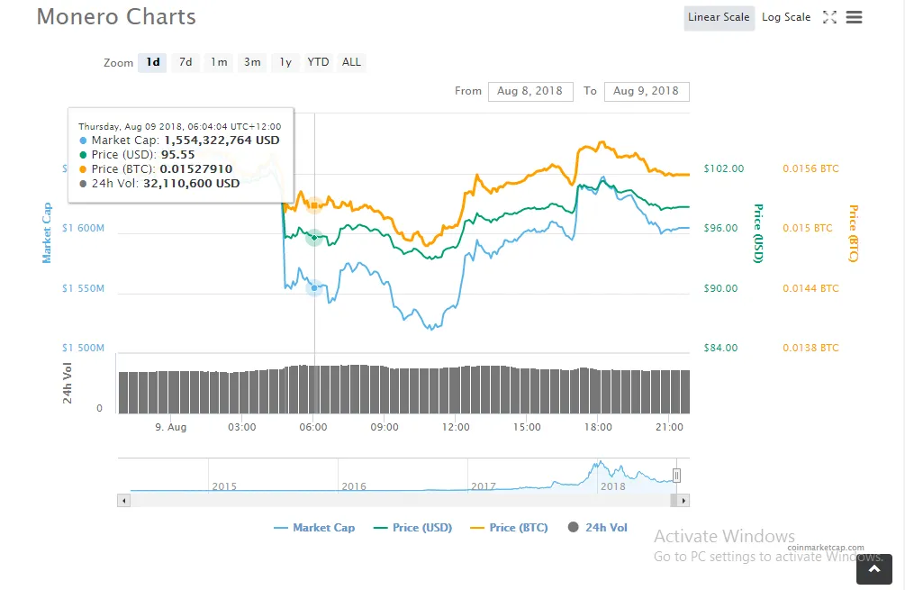Edit the From date field Aug 8, 2018
Image resolution: width=905 pixels, height=590 pixels.
pyautogui.click(x=530, y=91)
